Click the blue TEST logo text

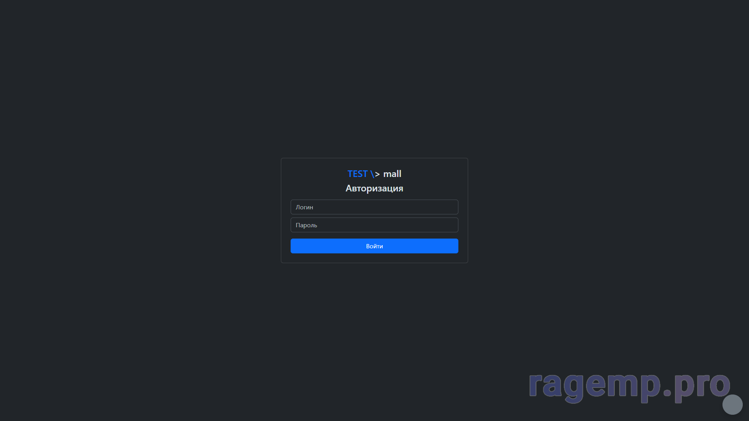357,174
